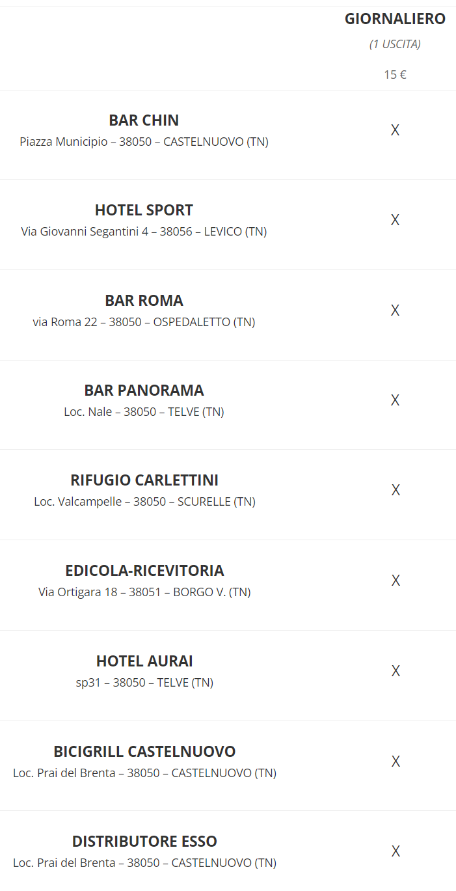Screen dimensions: 456x891
Task: Click the X mark for EDICOLA-RICEVITORIA
Action: (x=396, y=581)
